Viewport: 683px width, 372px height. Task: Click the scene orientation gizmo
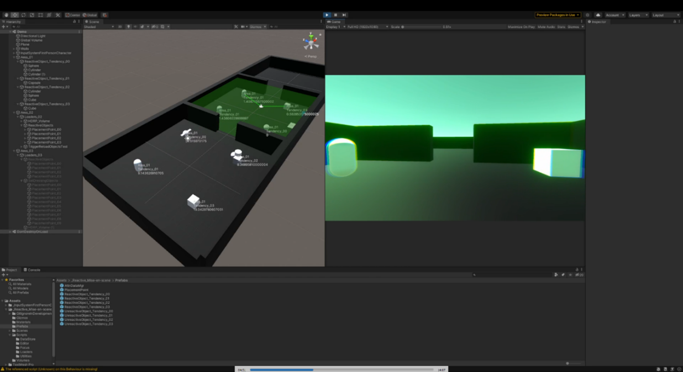pos(311,42)
